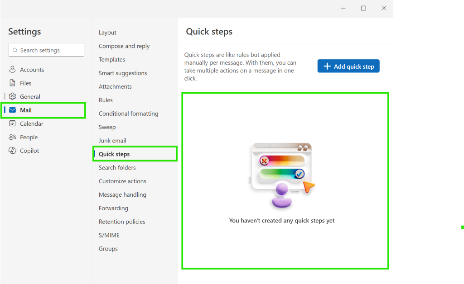464x284 pixels.
Task: Click the search magnifier icon
Action: tap(15, 50)
